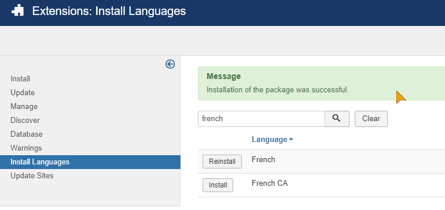Click into the search field containing french
Screen dimensions: 445x210
(x=262, y=119)
